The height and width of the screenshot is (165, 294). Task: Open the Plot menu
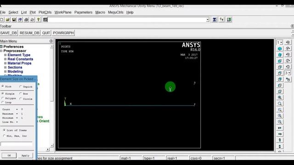[33, 12]
